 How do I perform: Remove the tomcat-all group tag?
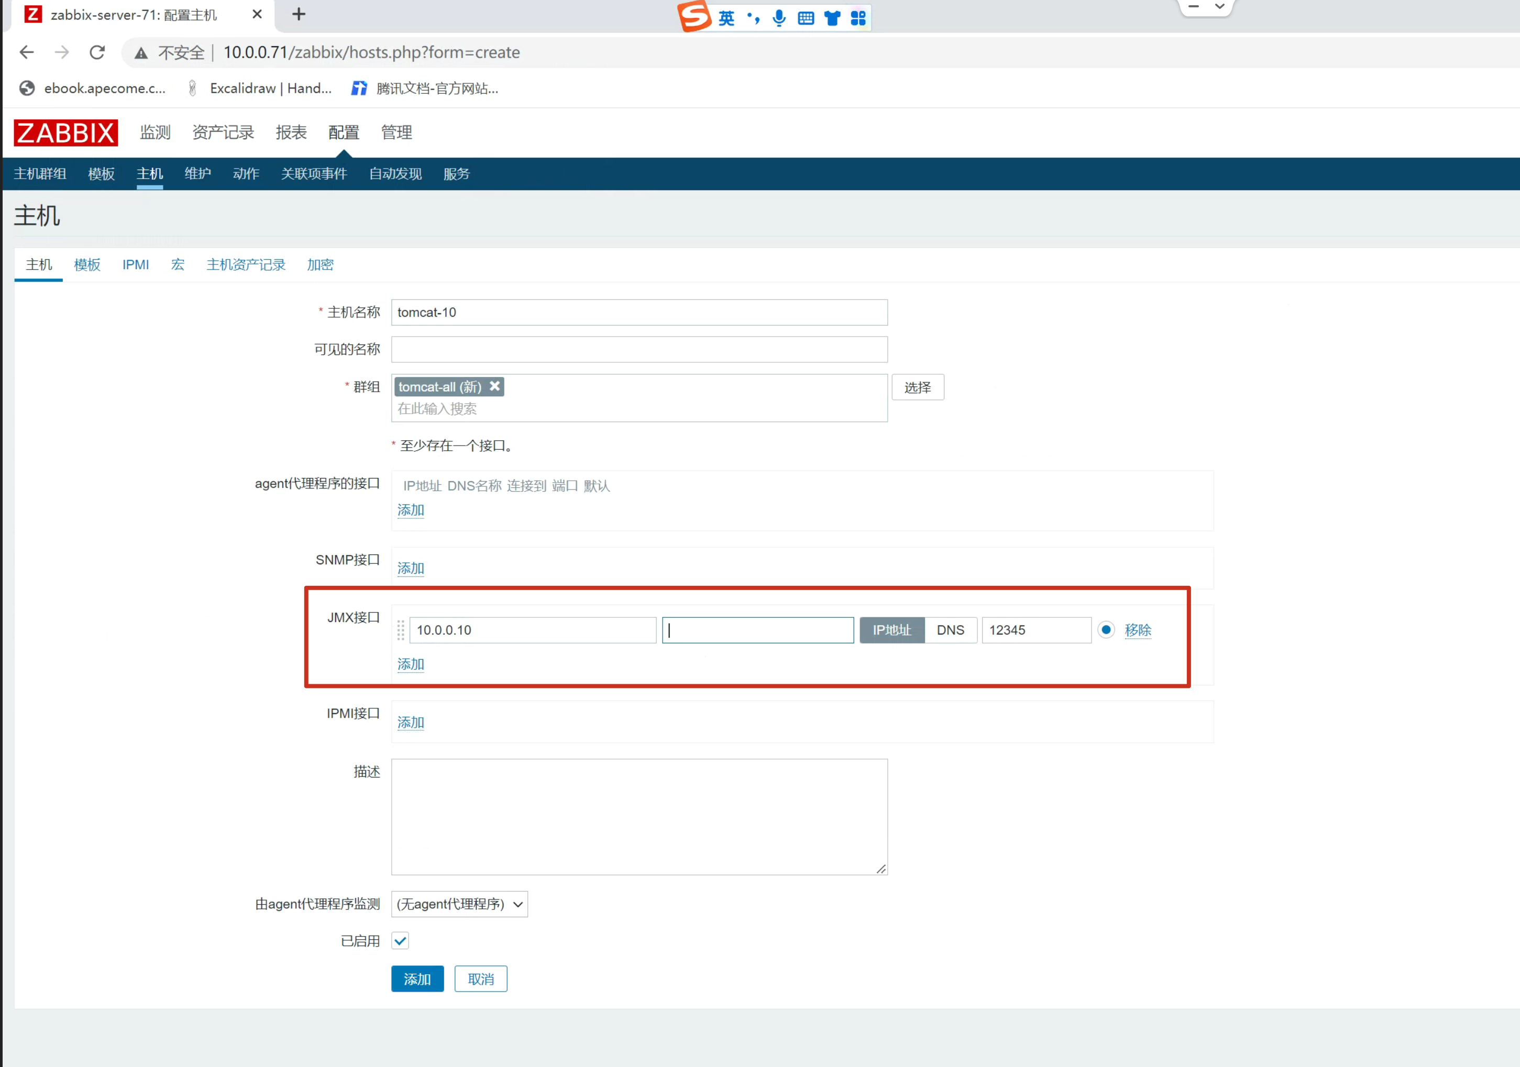[x=494, y=386]
